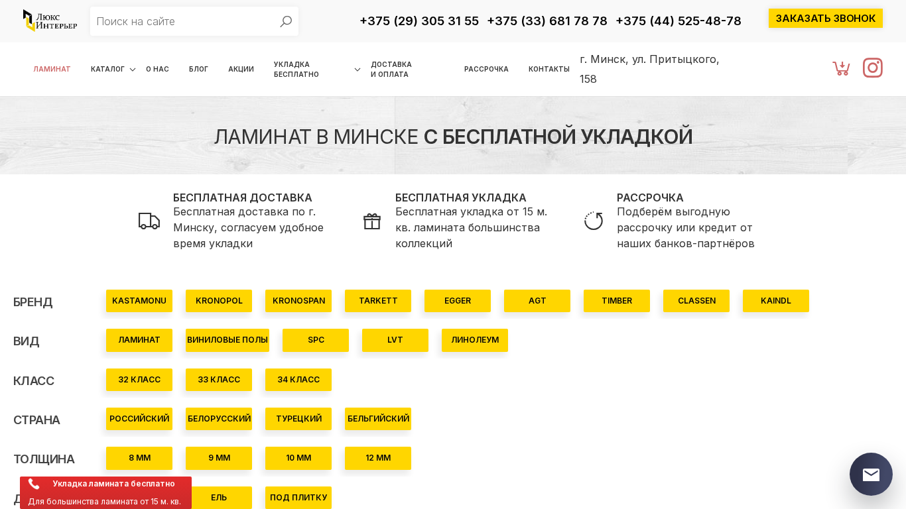Choose the 32 класс filter
The width and height of the screenshot is (906, 509).
(x=139, y=380)
